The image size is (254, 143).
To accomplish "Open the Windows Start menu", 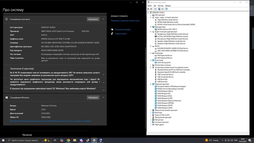I will pyautogui.click(x=3, y=140).
